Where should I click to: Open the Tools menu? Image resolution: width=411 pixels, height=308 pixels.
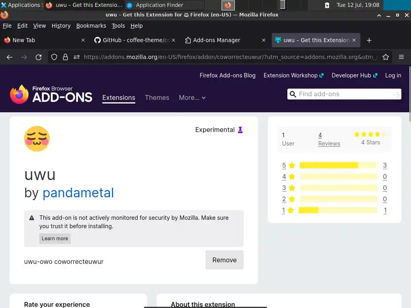(118, 26)
